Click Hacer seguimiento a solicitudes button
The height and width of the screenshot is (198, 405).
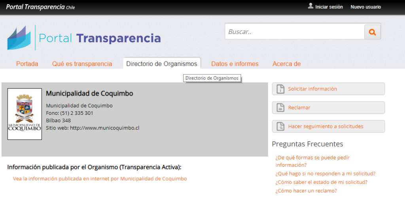click(x=328, y=127)
